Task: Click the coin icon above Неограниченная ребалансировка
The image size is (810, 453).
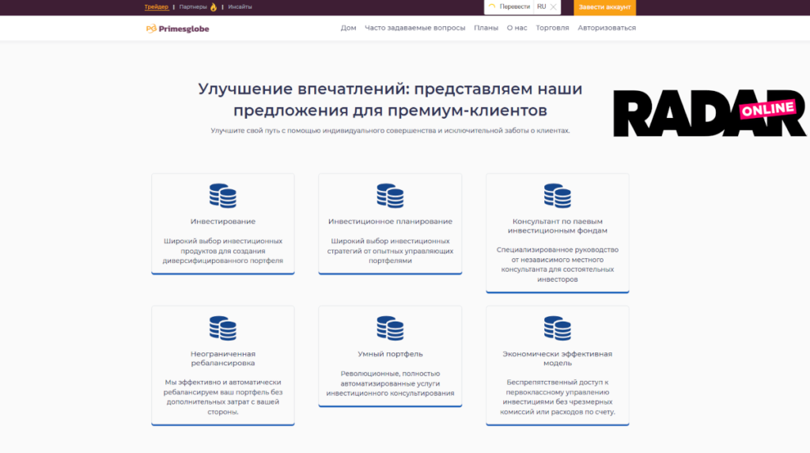Action: click(222, 328)
